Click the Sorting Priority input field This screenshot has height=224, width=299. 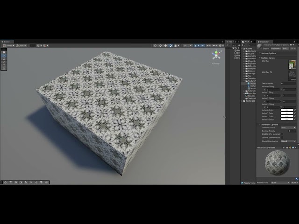[292, 131]
